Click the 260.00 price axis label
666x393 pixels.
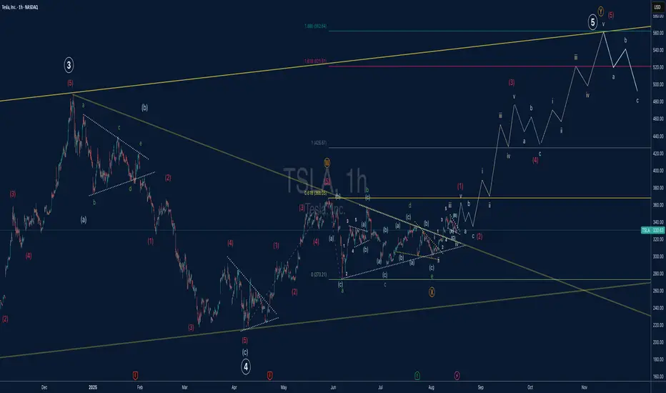tap(658, 291)
